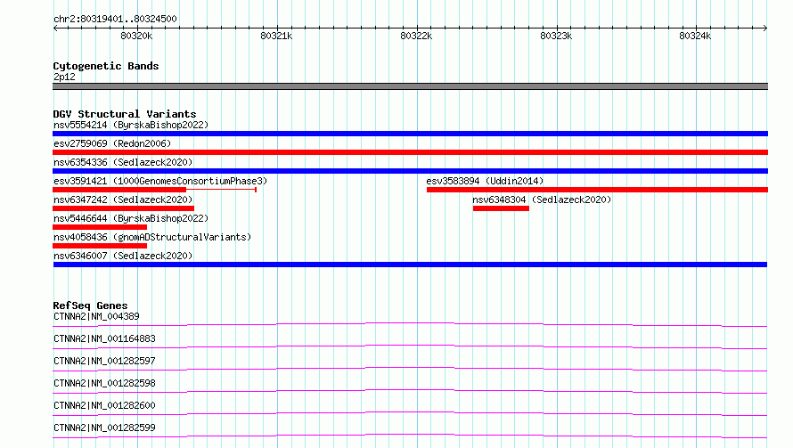Click the nsv6347242 (Sedlazeck2020) label
The image size is (793, 448).
(x=123, y=200)
